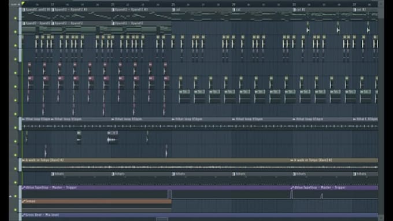The image size is (393, 221).
Task: Open the menu icon of cut #2 clip at bar 33
Action: point(294,9)
